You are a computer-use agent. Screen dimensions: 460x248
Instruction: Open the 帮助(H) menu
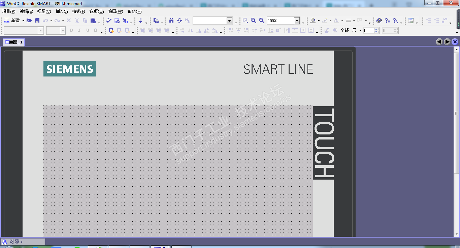(x=134, y=11)
